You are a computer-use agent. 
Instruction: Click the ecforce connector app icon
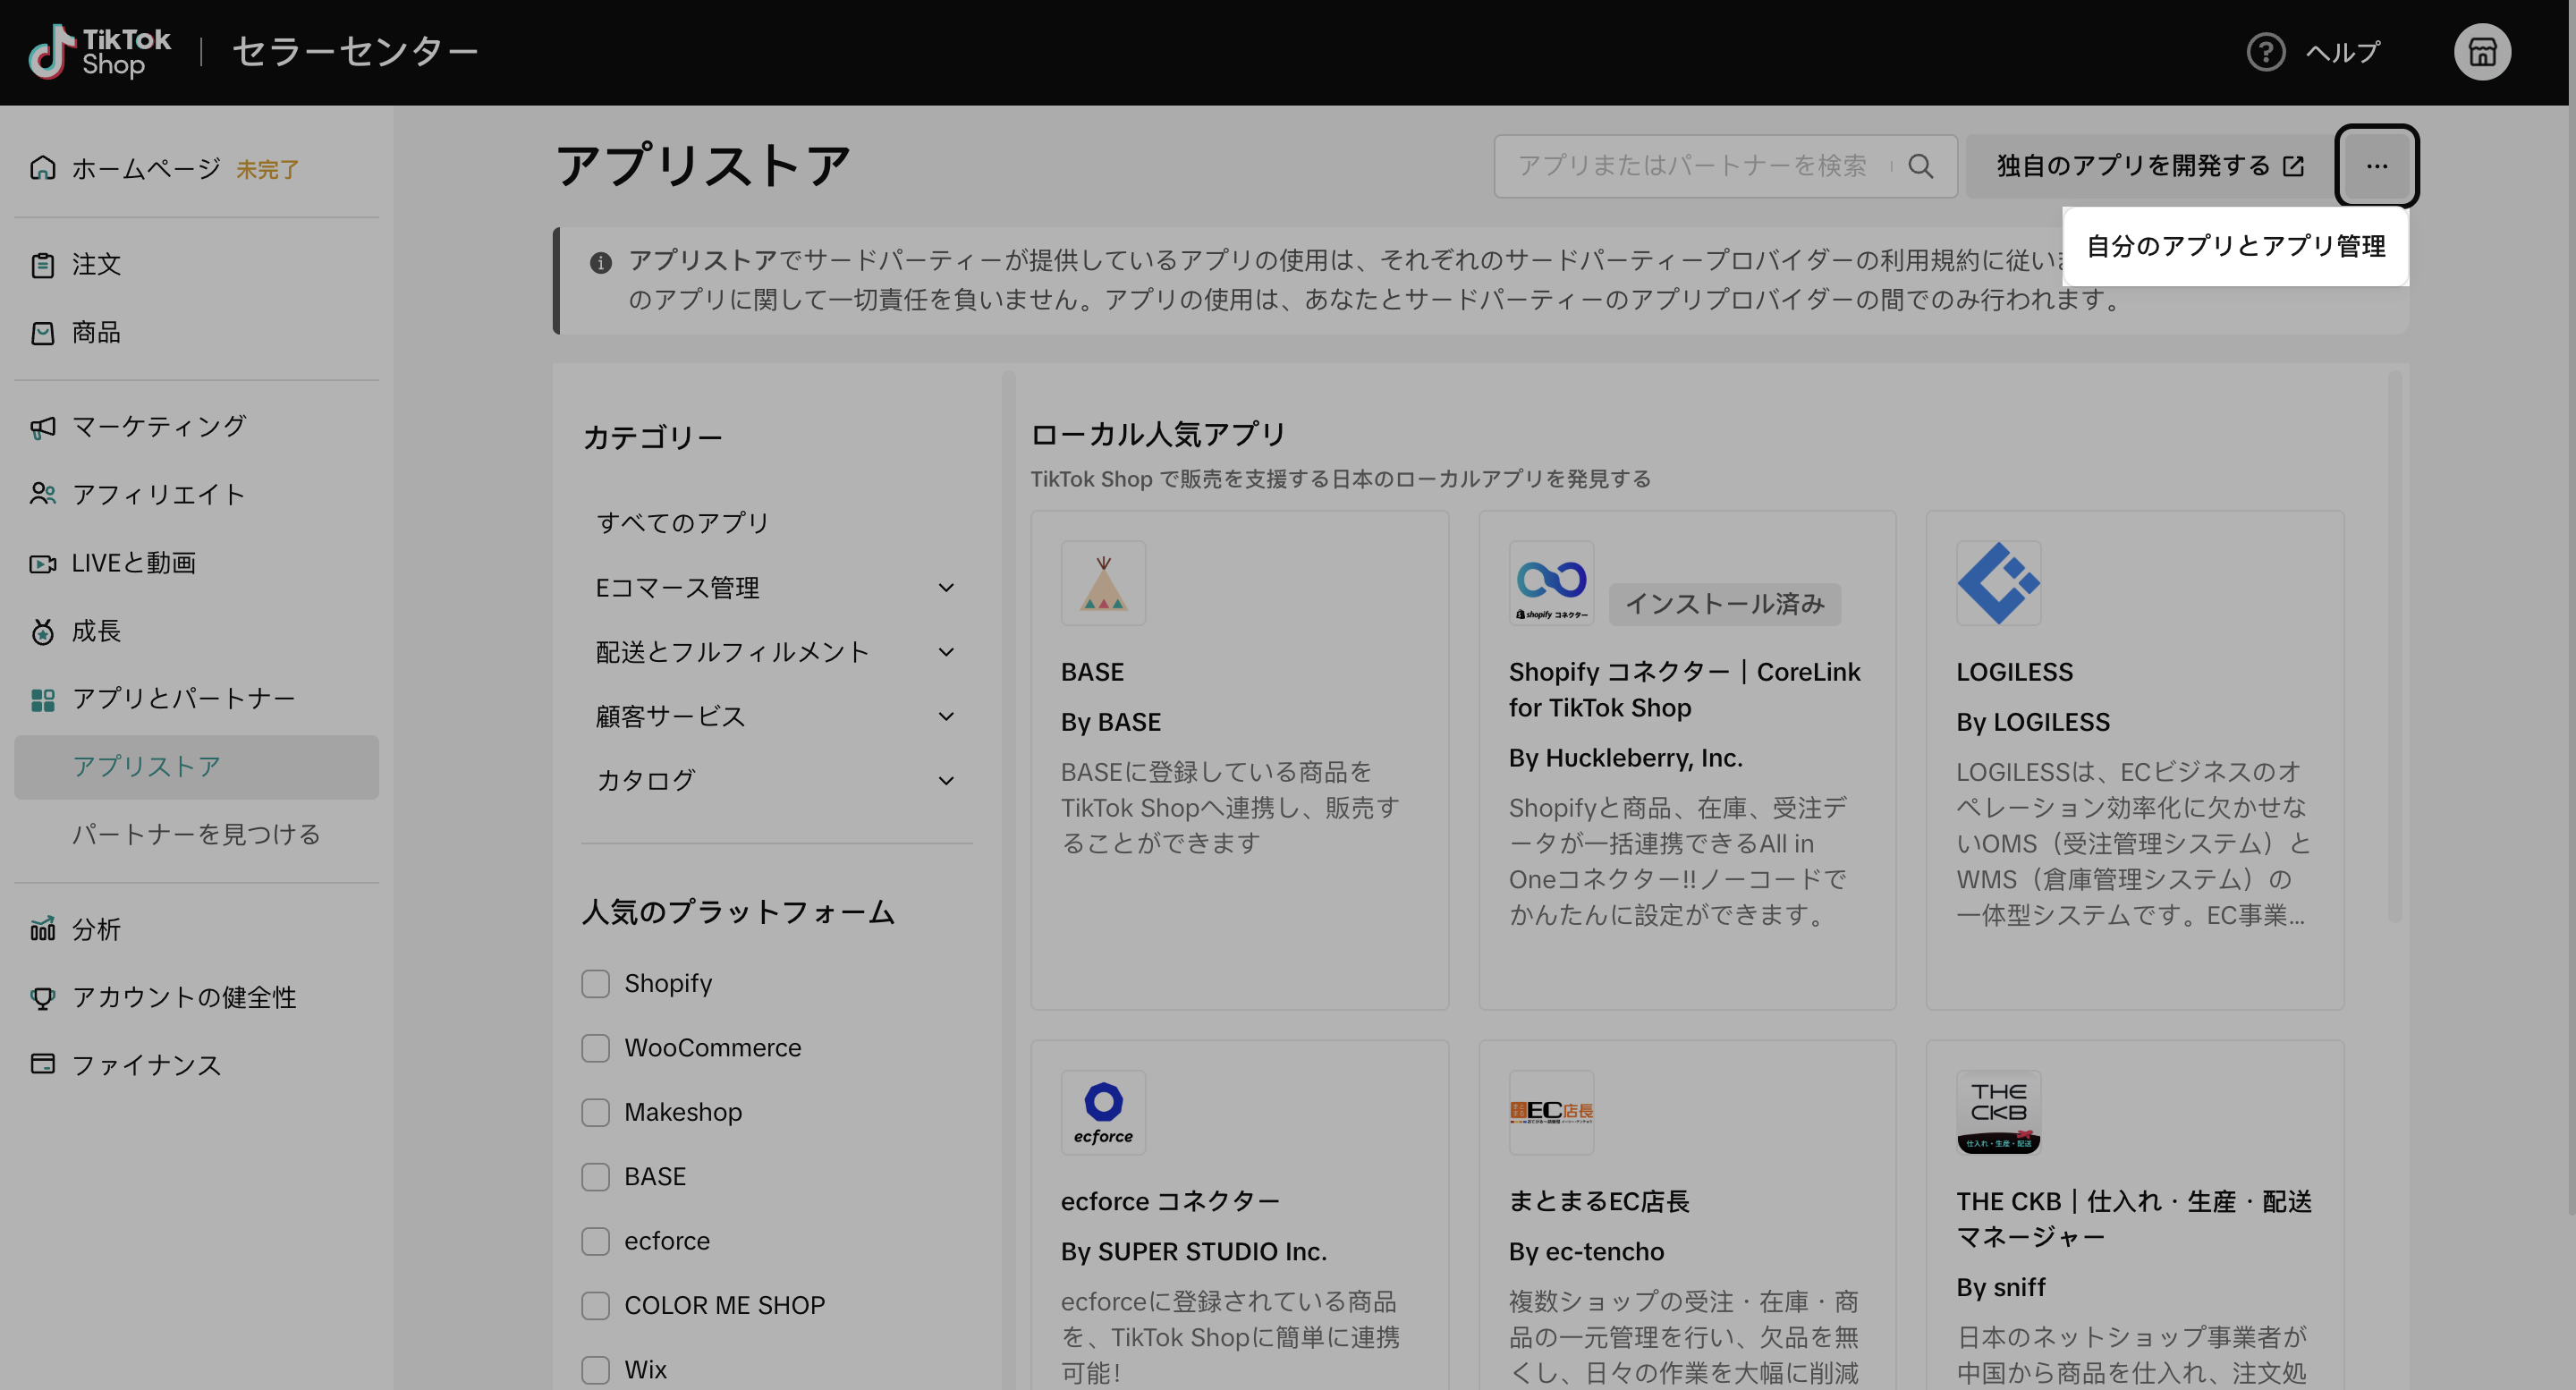1102,1112
